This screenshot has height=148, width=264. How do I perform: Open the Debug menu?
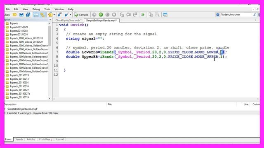click(36, 9)
